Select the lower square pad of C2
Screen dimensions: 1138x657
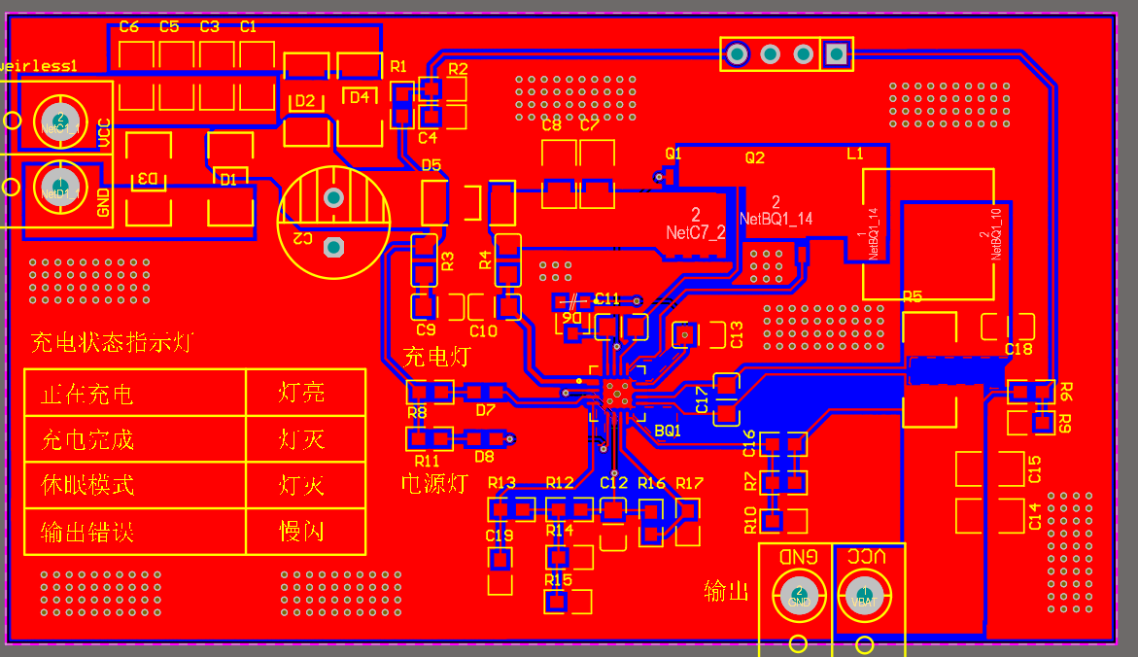[x=334, y=248]
